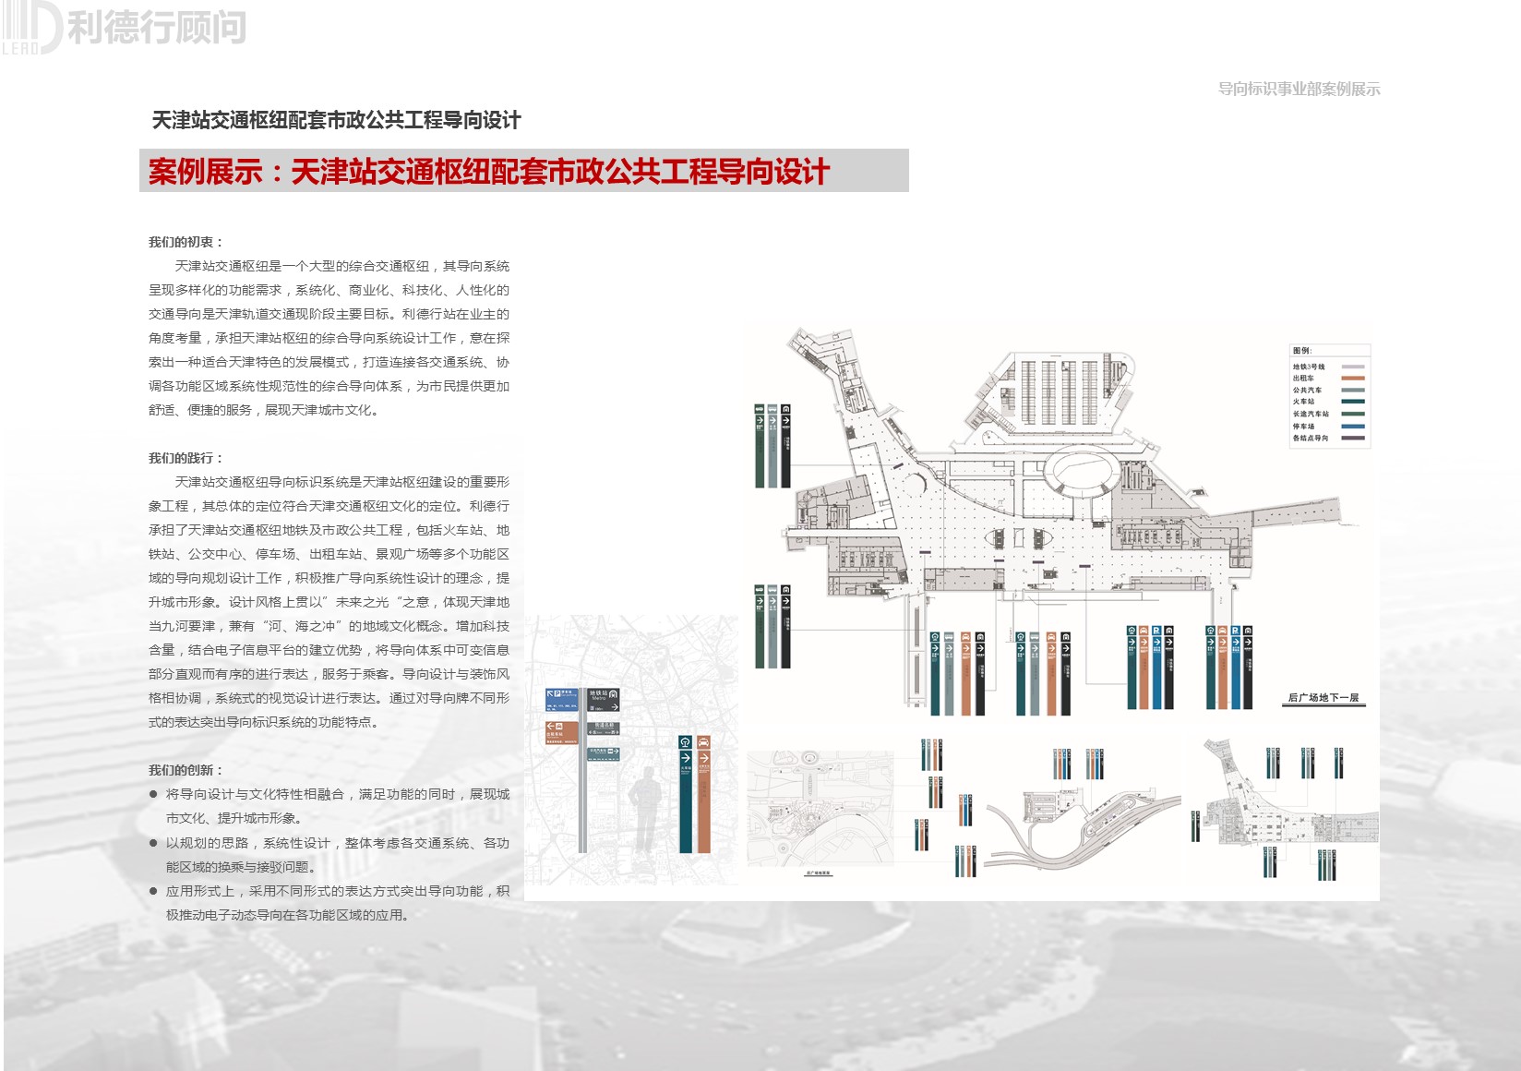Select the blue 停车场 legend swatch

(x=1353, y=427)
